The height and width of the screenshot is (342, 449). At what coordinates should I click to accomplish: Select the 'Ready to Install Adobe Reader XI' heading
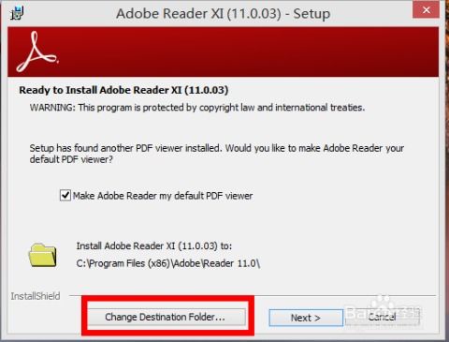pos(123,90)
